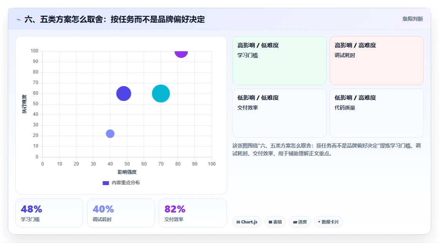Viewport: 439px width, 243px height.
Task: Click the description paragraph starting 这张图围绕
Action: (327, 149)
